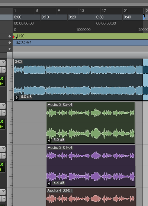Click bar 21 in the bars ruler
Viewport: 148px width, 206px height.
(x=126, y=11)
